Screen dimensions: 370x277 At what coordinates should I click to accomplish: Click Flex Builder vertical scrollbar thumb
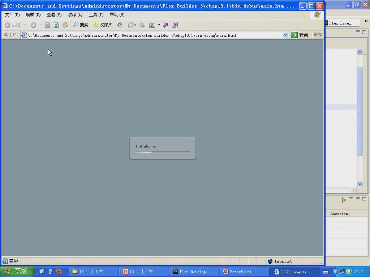click(360, 111)
